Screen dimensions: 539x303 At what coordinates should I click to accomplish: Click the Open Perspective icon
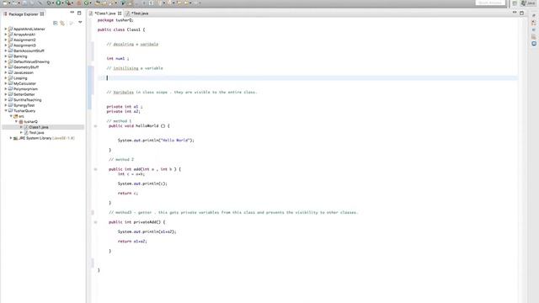515,3
